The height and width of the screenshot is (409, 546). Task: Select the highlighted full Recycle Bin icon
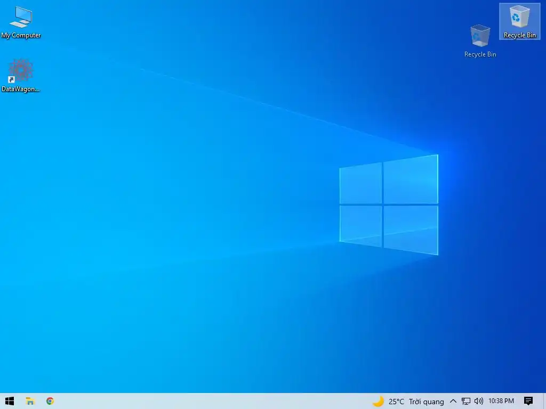(519, 21)
